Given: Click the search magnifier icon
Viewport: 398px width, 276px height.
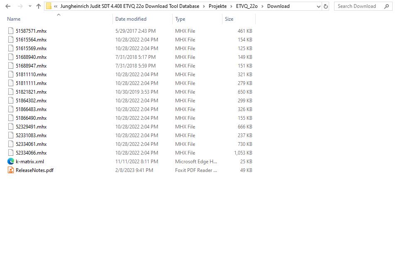Looking at the screenshot, I should pyautogui.click(x=386, y=6).
